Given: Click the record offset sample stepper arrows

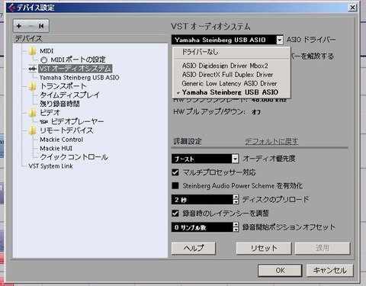Looking at the screenshot, I should [x=236, y=227].
